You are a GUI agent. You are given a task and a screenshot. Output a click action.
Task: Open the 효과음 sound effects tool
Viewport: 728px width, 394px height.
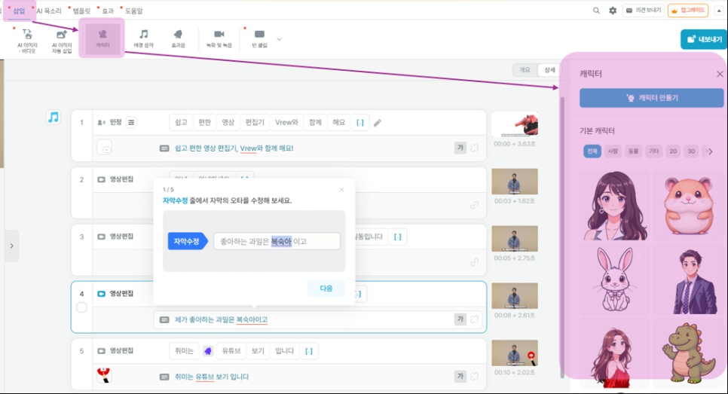tap(178, 38)
